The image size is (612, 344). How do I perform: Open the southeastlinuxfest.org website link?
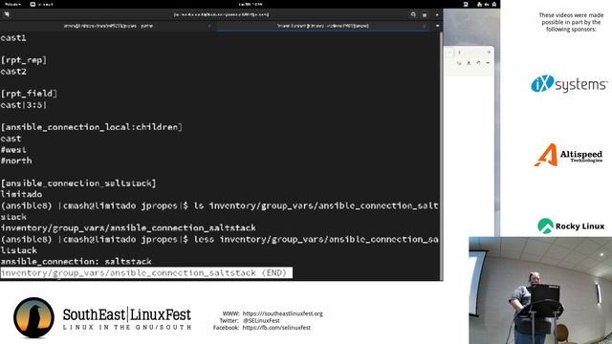[283, 313]
